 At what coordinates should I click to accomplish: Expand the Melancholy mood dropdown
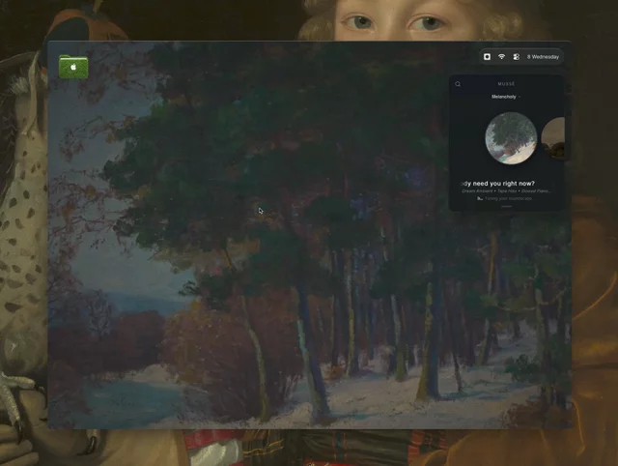(506, 97)
